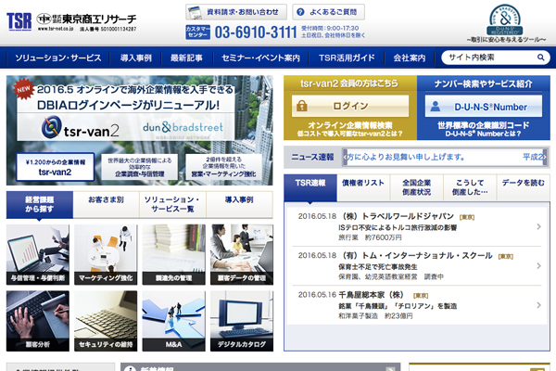
Task: Open the 顧客分析 tile
Action: 38,321
